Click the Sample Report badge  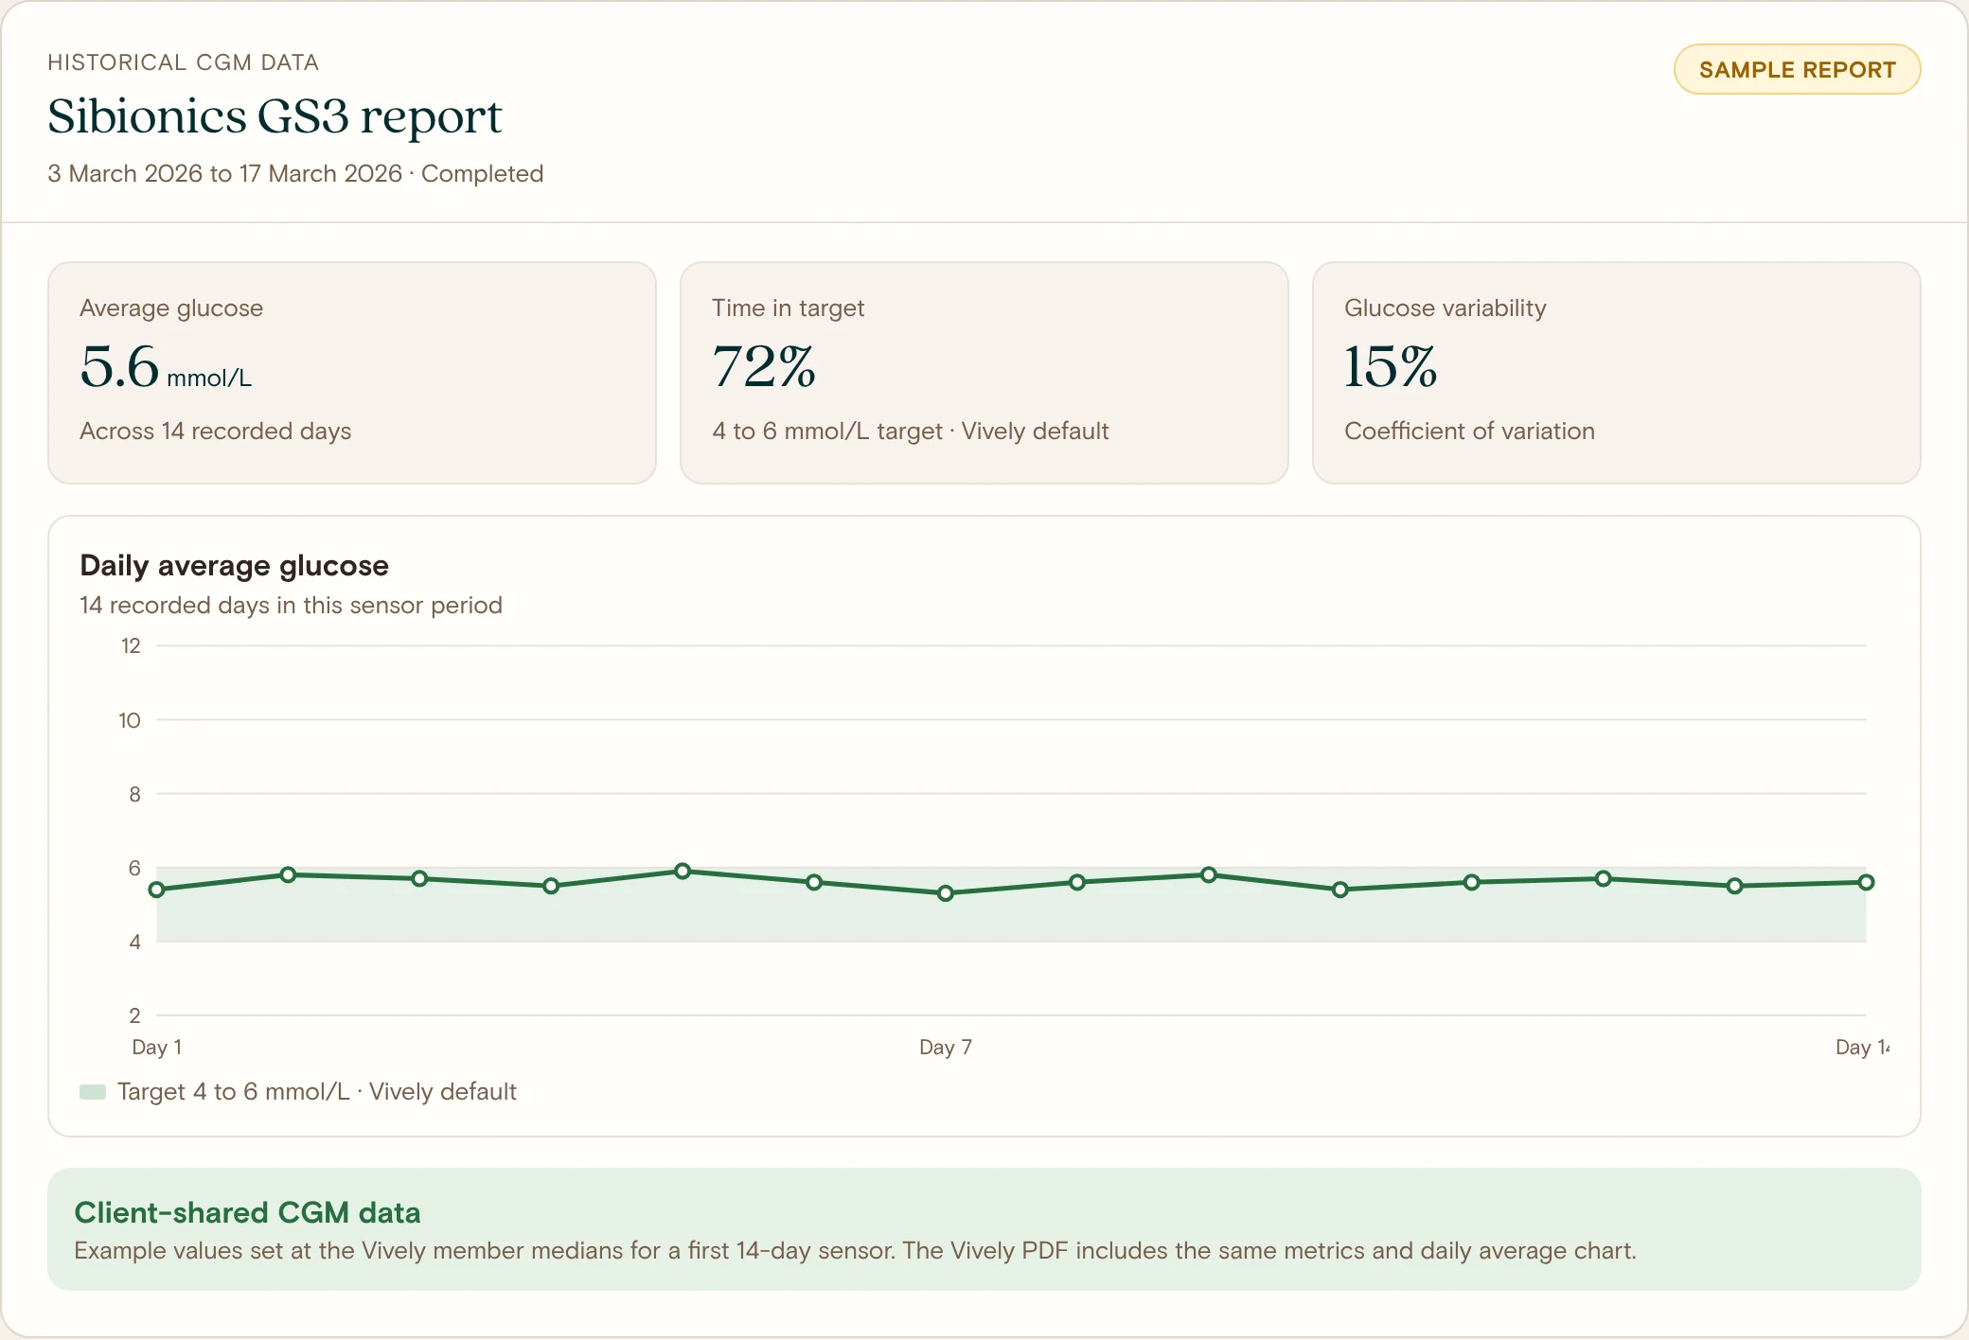tap(1797, 69)
